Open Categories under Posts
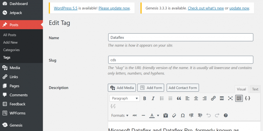Screen dimensions: 263x131 point(12,50)
